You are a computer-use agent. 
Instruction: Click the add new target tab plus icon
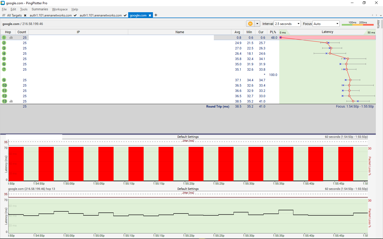(x=156, y=15)
